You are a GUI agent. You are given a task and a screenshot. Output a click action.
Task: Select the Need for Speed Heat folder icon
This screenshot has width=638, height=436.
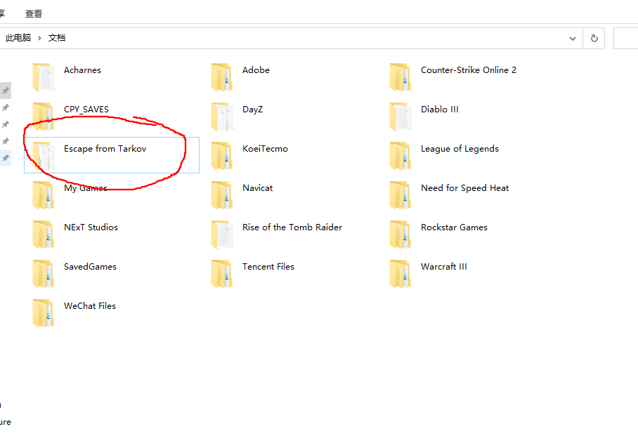pyautogui.click(x=401, y=196)
